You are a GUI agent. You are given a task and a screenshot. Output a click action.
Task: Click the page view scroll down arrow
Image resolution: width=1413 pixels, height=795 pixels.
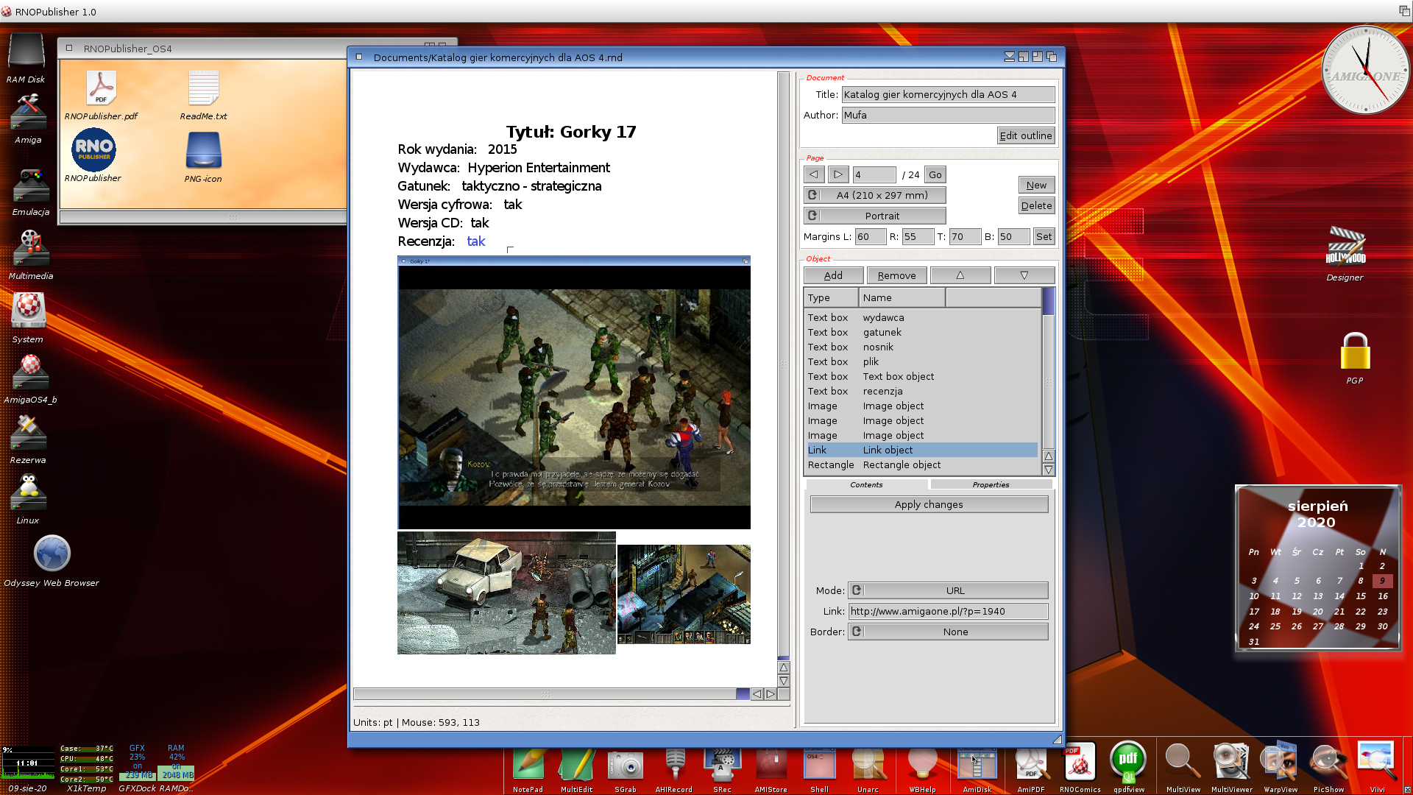tap(784, 681)
